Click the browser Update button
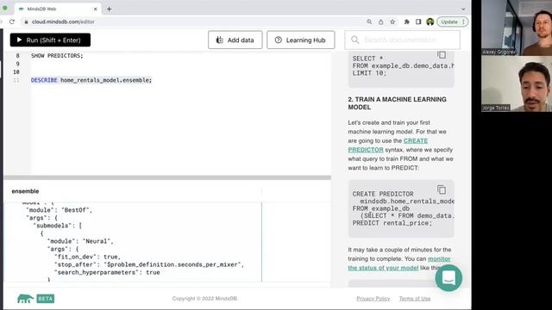 (452, 22)
